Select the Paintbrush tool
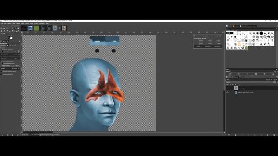This screenshot has height=156, width=278. point(4,31)
